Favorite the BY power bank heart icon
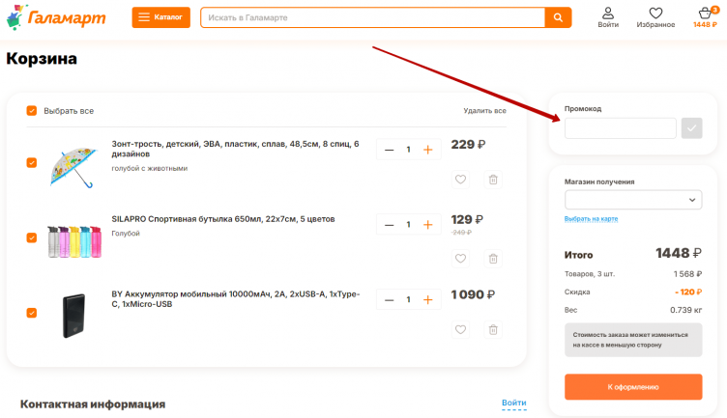The image size is (727, 418). coord(461,329)
